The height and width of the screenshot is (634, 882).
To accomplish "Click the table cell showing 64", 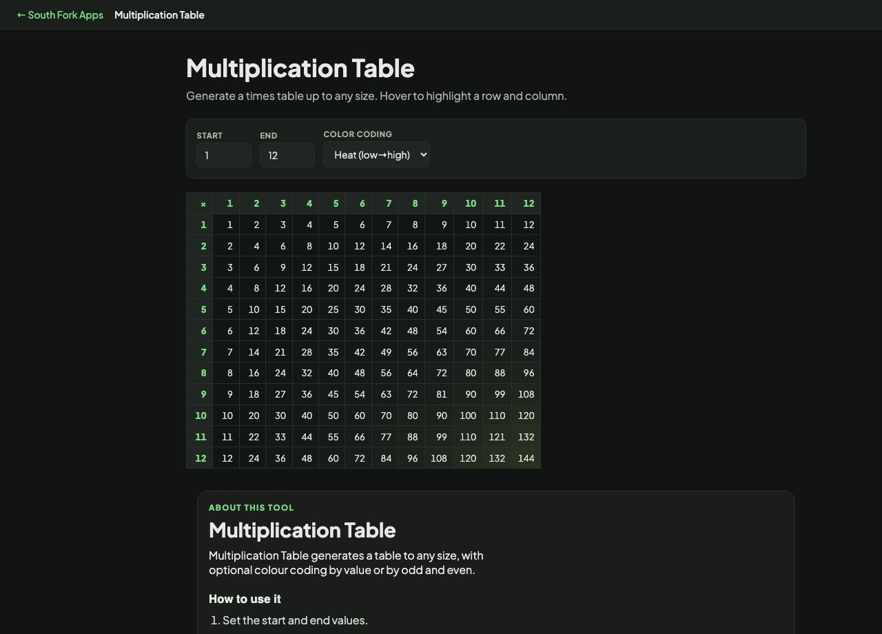I will tap(411, 373).
